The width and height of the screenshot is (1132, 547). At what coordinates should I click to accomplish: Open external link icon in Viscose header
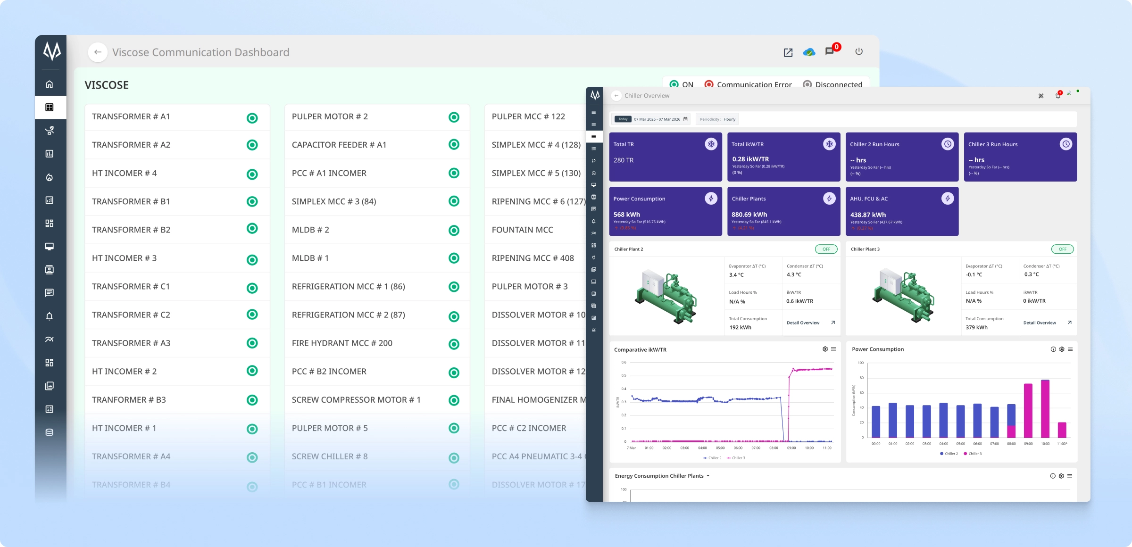pos(788,52)
